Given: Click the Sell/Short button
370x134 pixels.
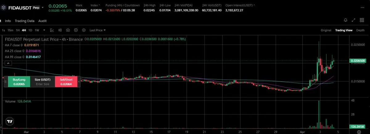Looking at the screenshot, I should coord(66,82).
